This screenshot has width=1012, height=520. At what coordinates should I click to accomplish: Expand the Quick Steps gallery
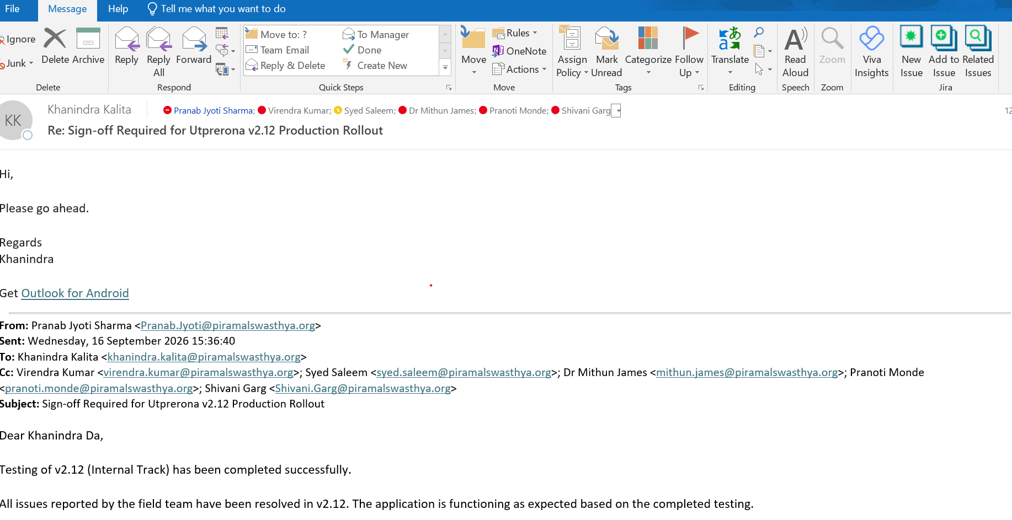pos(445,67)
